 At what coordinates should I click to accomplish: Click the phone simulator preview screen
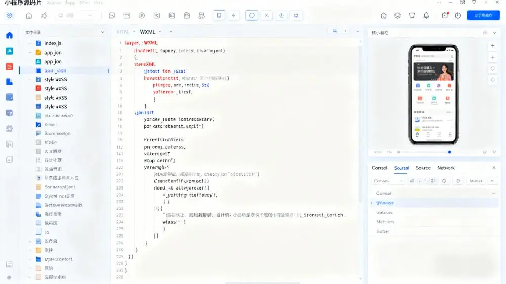click(434, 94)
